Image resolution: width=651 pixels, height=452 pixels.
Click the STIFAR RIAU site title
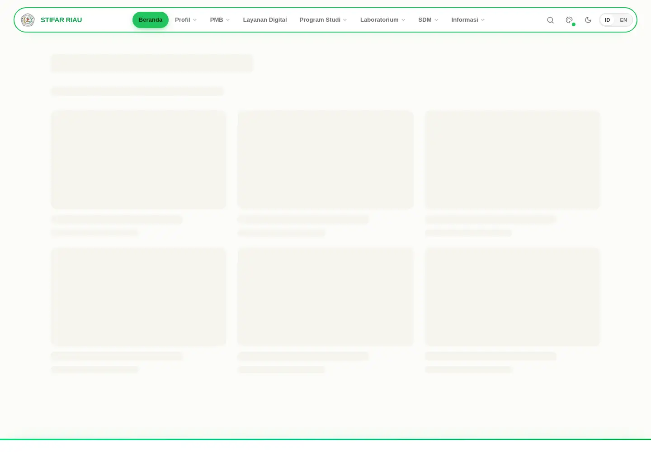coord(61,20)
